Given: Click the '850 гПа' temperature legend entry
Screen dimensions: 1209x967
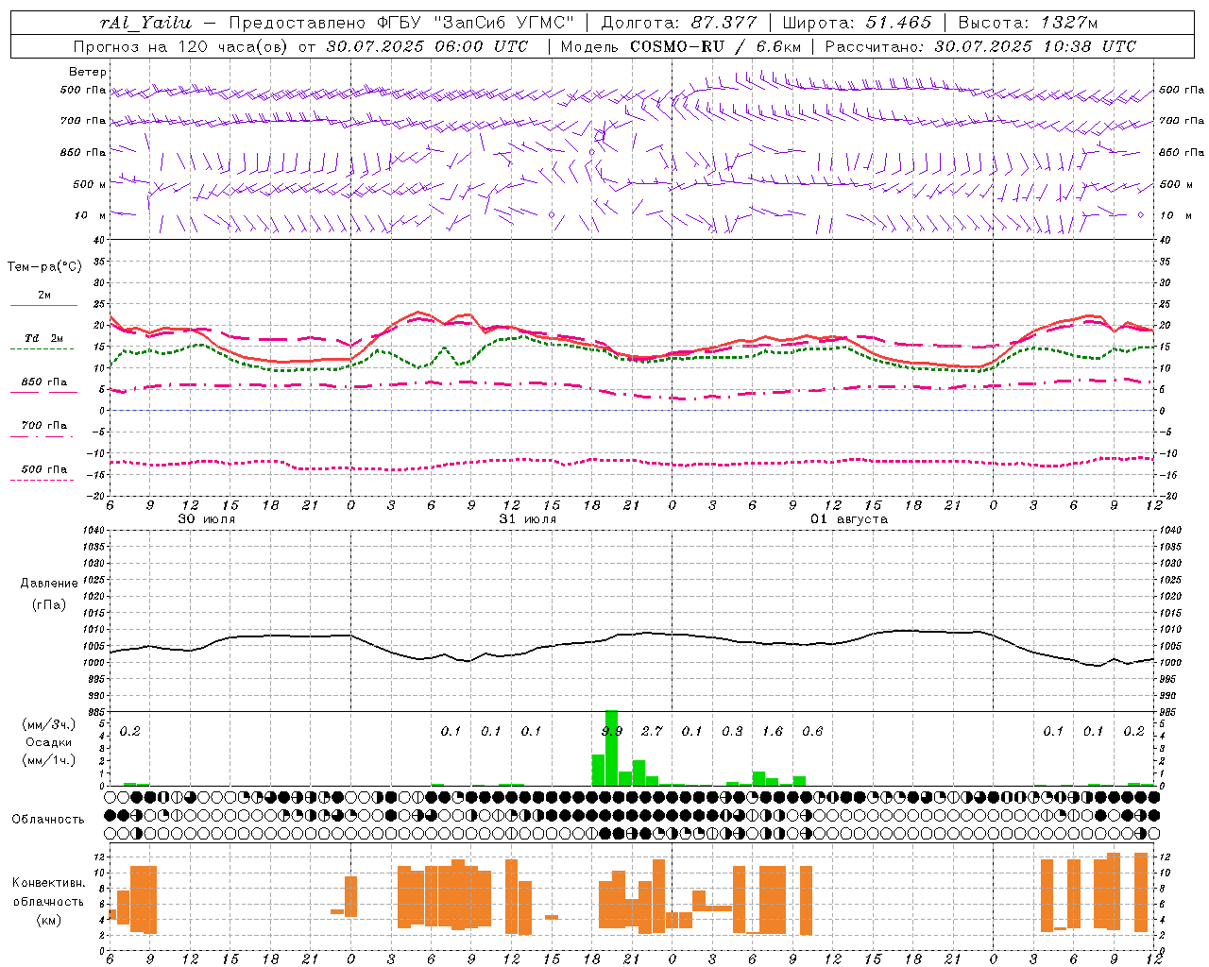Looking at the screenshot, I should [43, 382].
